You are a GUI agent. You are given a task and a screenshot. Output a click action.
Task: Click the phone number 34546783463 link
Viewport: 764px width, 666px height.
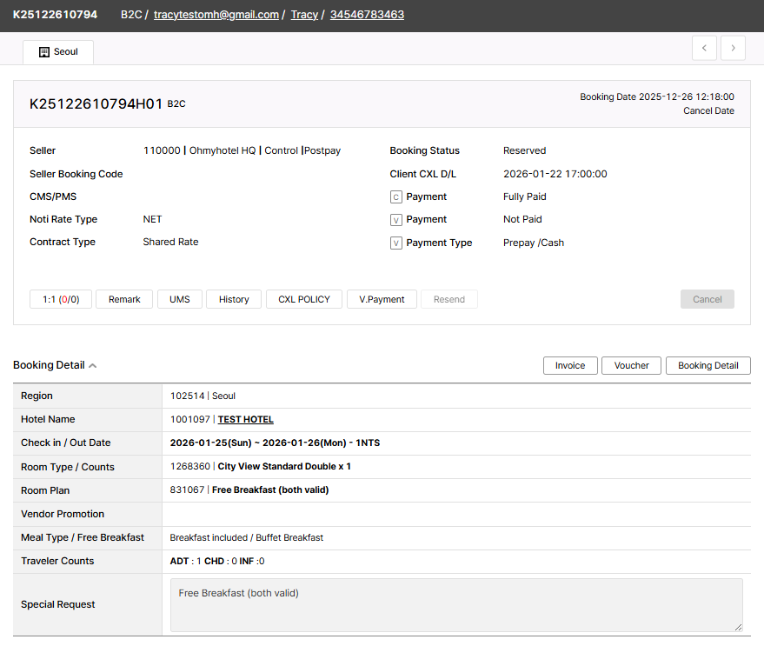[367, 15]
